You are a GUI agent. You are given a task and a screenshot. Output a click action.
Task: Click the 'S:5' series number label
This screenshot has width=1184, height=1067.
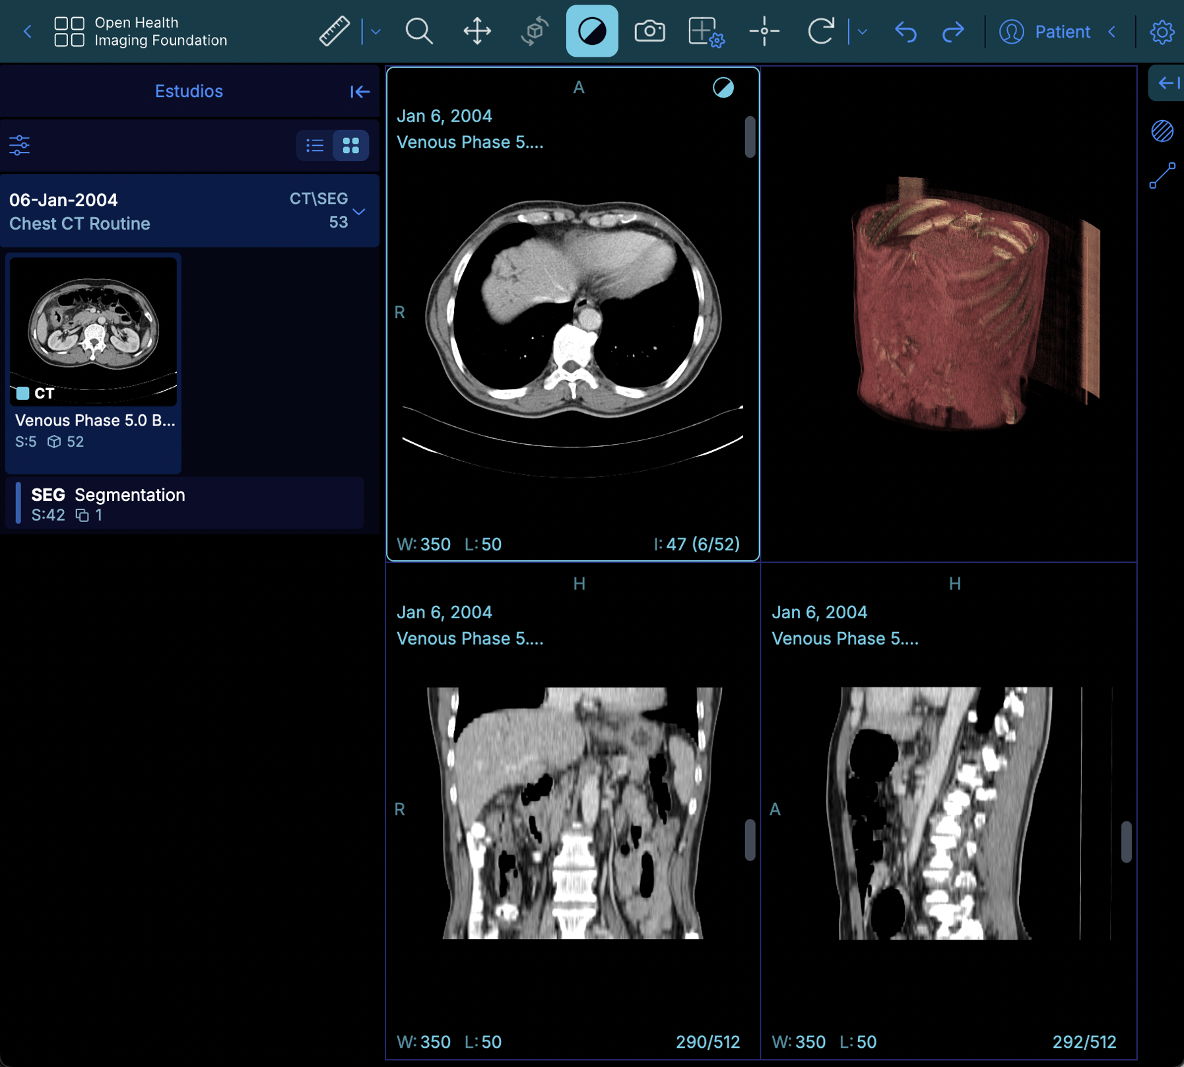click(x=26, y=441)
